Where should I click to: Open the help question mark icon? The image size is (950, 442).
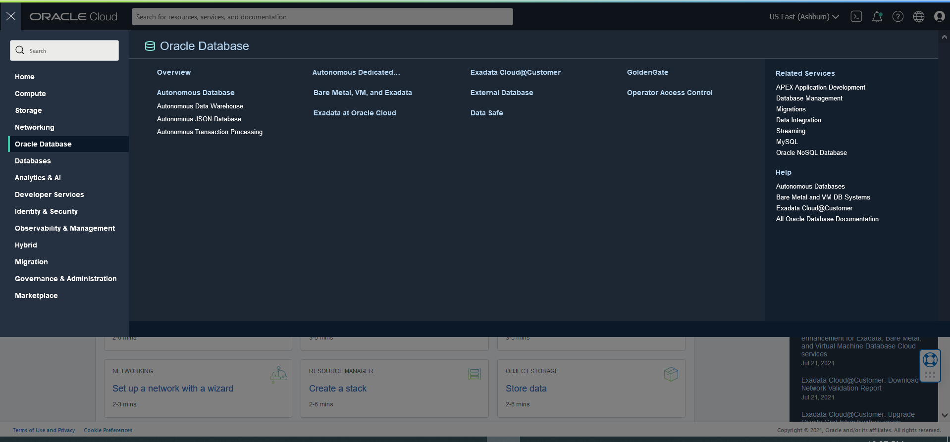(897, 16)
